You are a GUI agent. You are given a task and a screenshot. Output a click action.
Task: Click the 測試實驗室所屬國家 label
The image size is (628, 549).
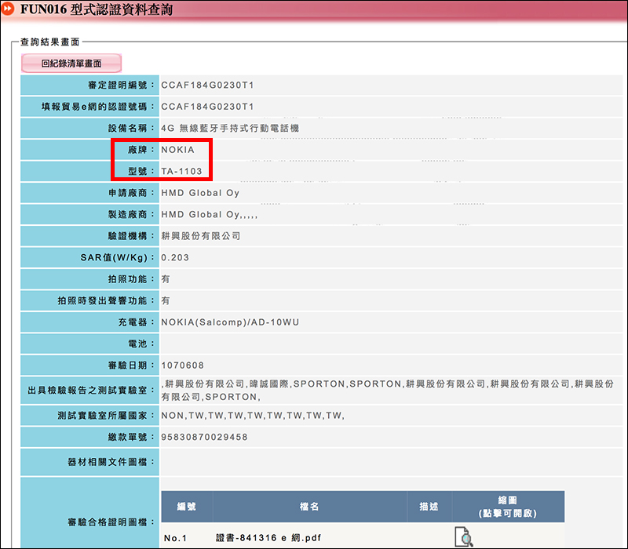coord(106,416)
